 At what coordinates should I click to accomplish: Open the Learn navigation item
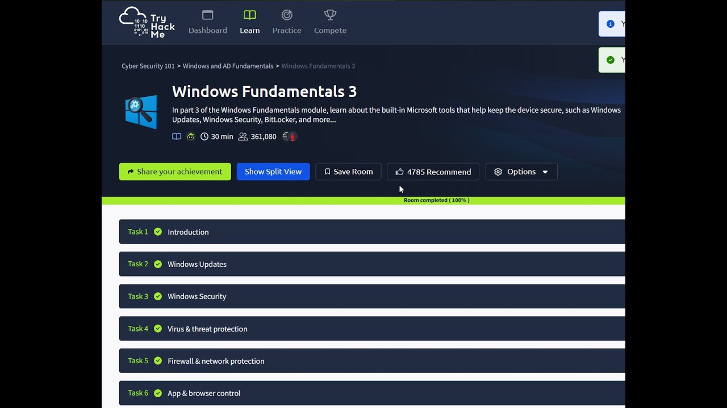tap(249, 22)
